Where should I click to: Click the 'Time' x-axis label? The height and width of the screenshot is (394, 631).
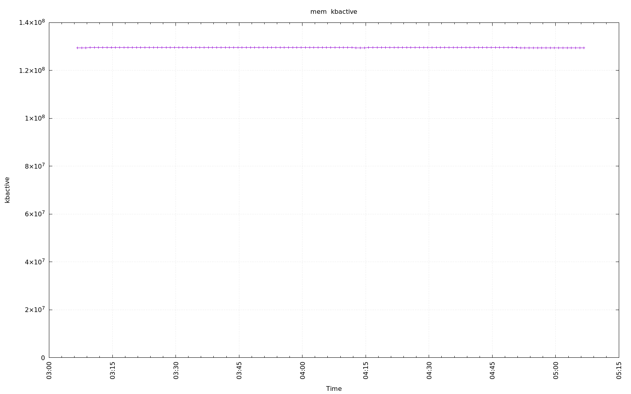334,388
